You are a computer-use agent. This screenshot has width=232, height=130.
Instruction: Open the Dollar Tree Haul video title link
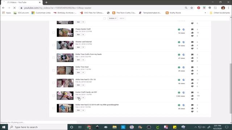pyautogui.click(x=82, y=67)
